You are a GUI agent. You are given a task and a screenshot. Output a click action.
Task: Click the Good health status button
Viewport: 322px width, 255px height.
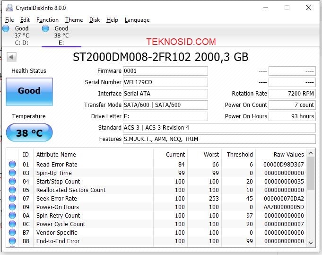[x=29, y=92]
